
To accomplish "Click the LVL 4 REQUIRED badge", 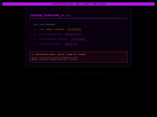I will 74,29.
